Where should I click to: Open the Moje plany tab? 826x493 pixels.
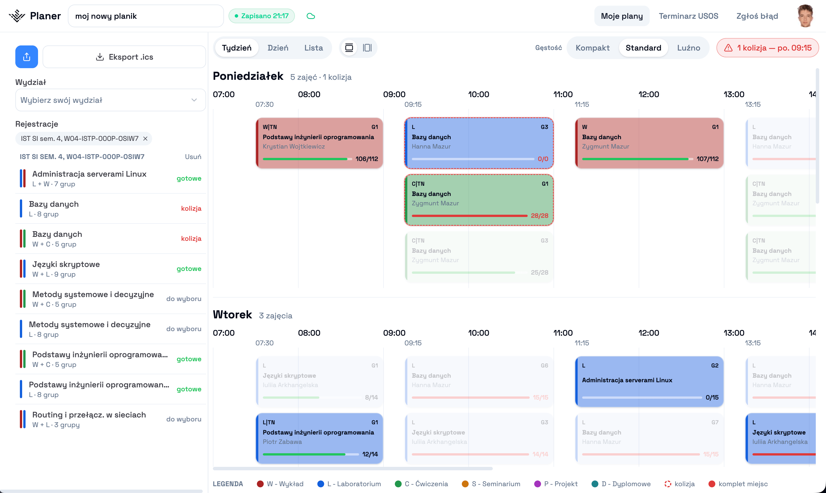pos(622,16)
